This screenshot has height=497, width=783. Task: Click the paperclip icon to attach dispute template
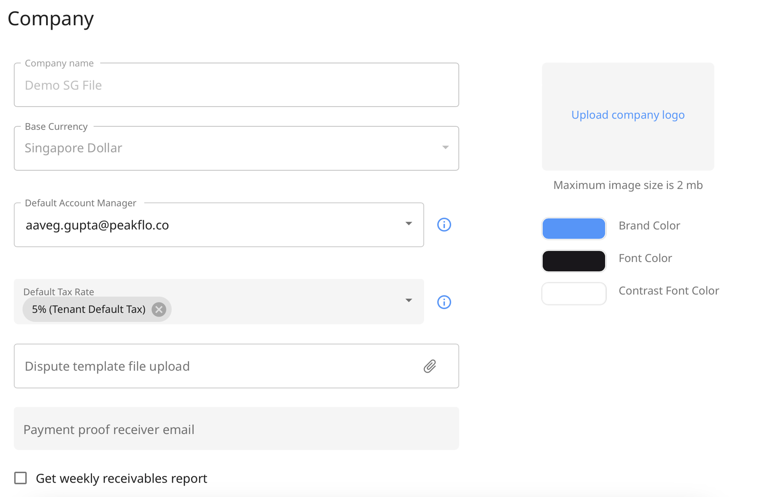pos(430,366)
